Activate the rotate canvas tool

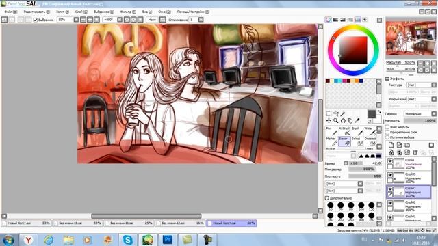343,120
